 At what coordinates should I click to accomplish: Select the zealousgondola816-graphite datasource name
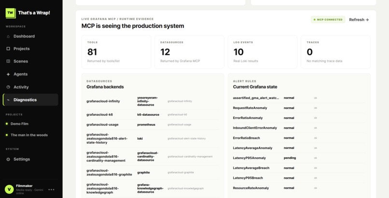tap(109, 173)
